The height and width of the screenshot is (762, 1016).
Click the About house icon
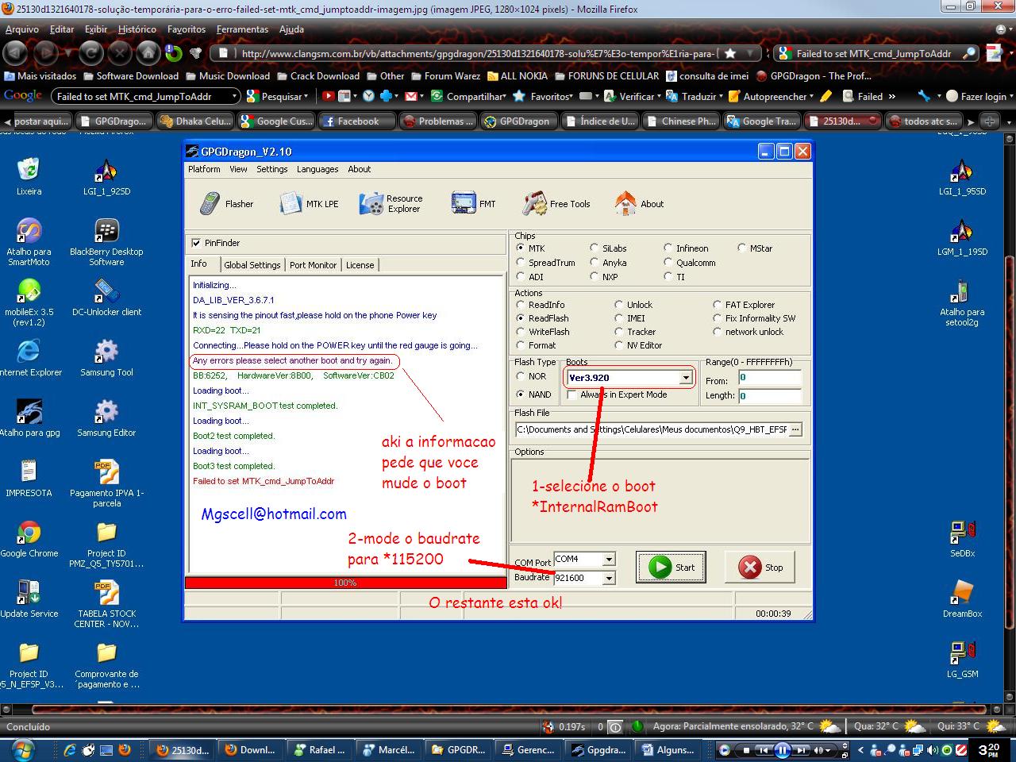[x=625, y=203]
